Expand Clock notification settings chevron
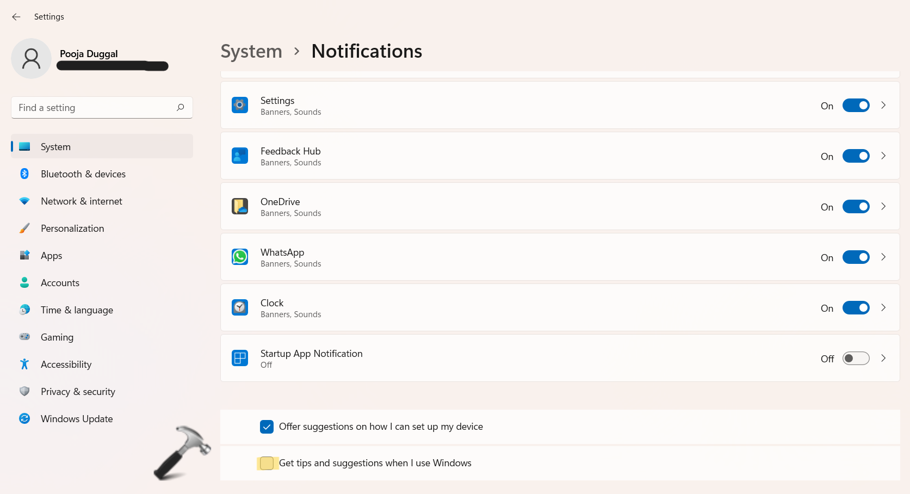 [883, 307]
